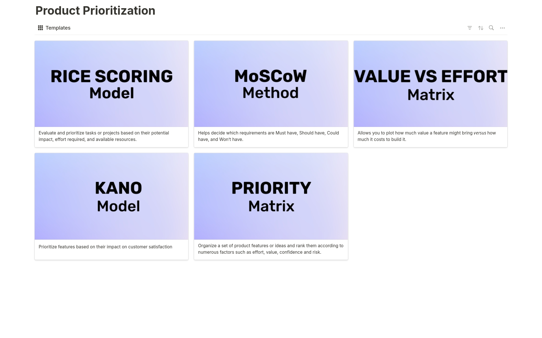
Task: Open the VALUE VS EFFORT Matrix cover
Action: coord(430,84)
